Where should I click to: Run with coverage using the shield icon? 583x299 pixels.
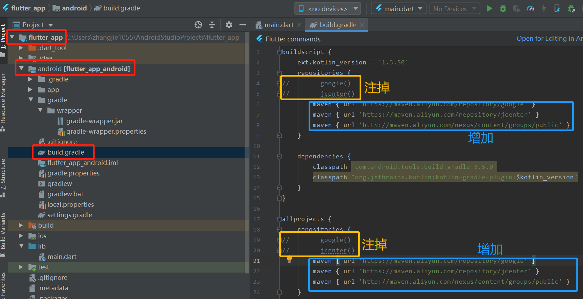(517, 8)
